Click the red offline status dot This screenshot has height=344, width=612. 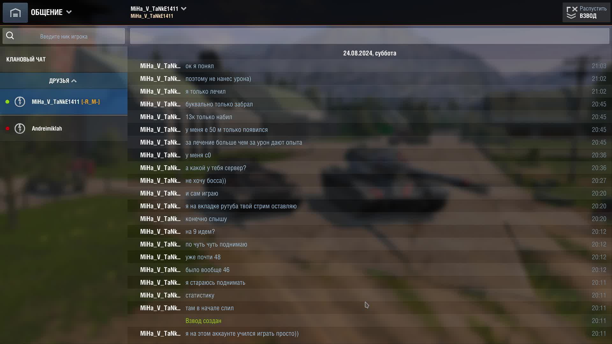(7, 129)
